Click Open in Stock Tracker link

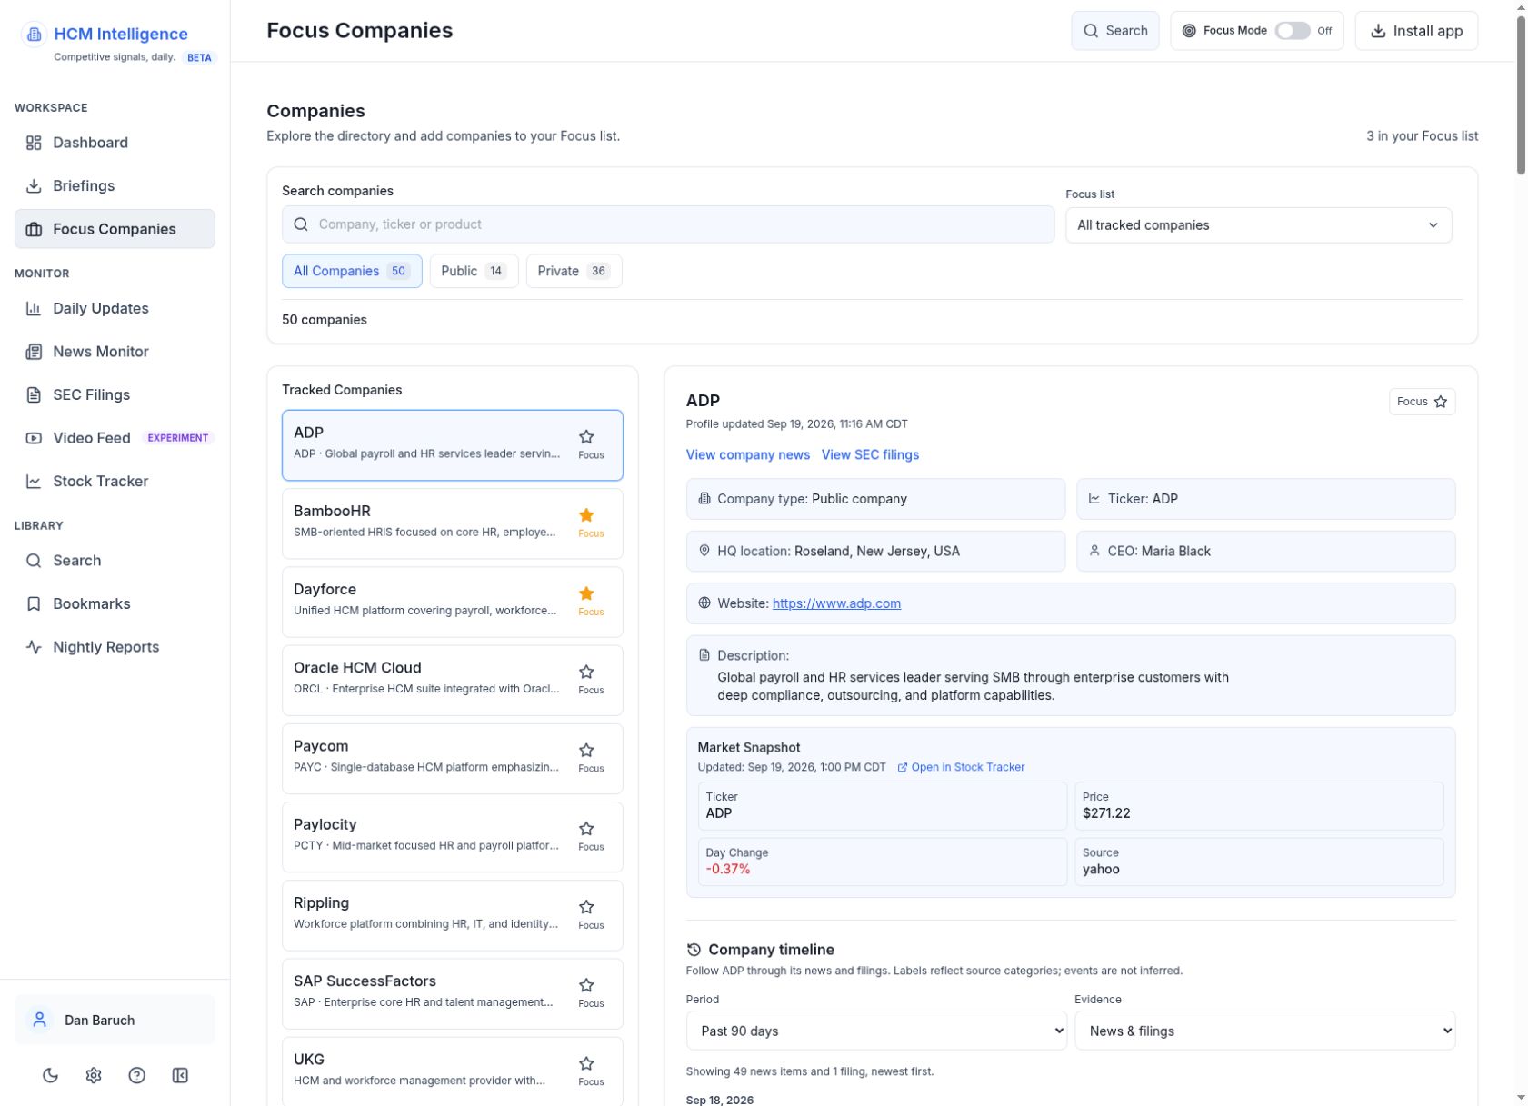point(961,767)
